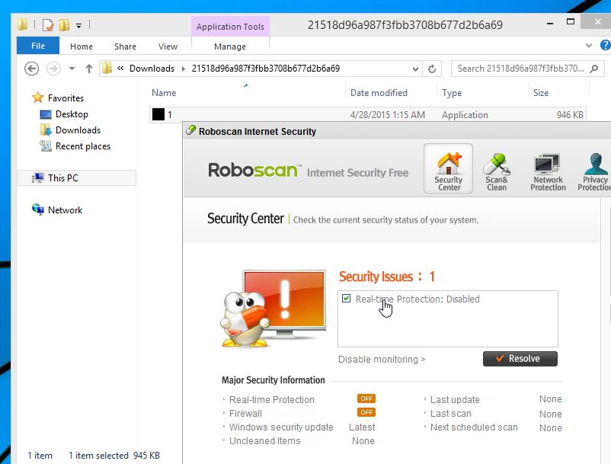Screen dimensions: 611x464
Task: Click the Roboscan mascot warning image
Action: pos(274,308)
